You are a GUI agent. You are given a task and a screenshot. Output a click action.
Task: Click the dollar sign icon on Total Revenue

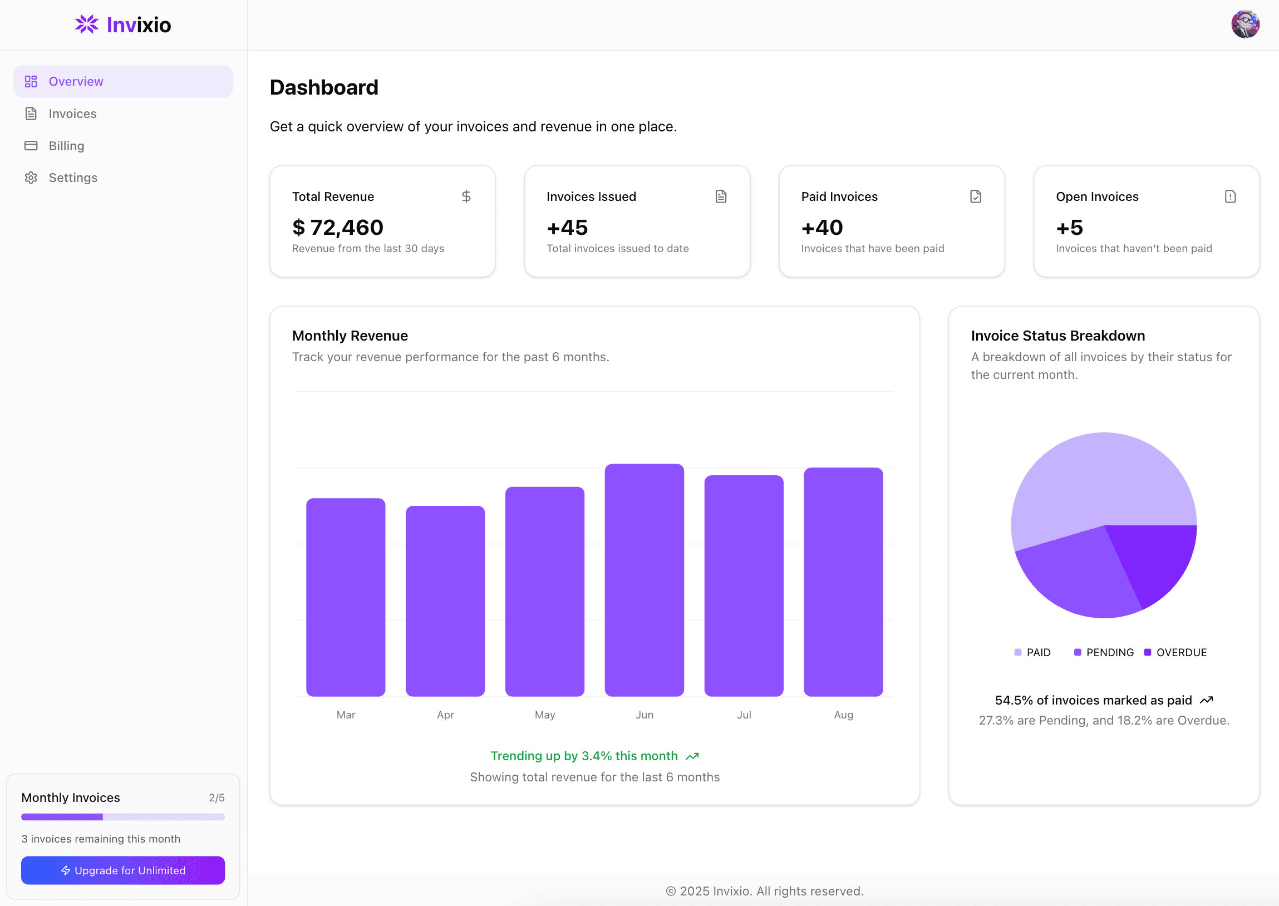coord(466,196)
